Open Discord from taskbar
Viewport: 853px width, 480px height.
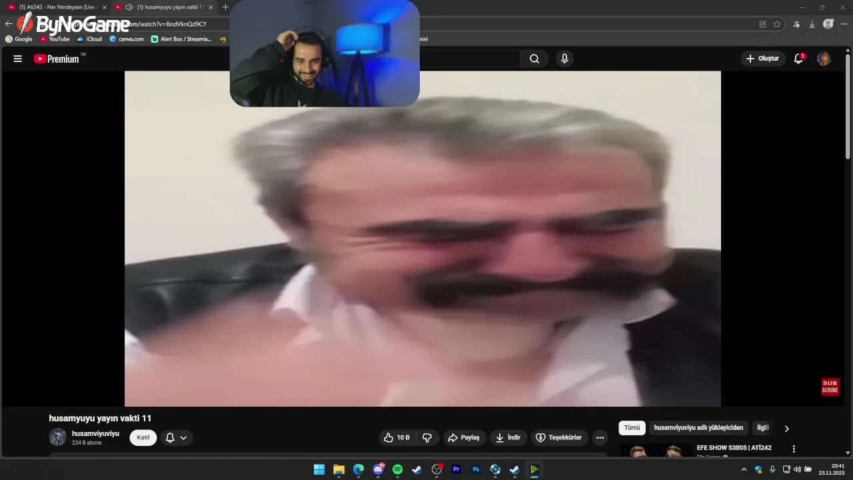(378, 469)
